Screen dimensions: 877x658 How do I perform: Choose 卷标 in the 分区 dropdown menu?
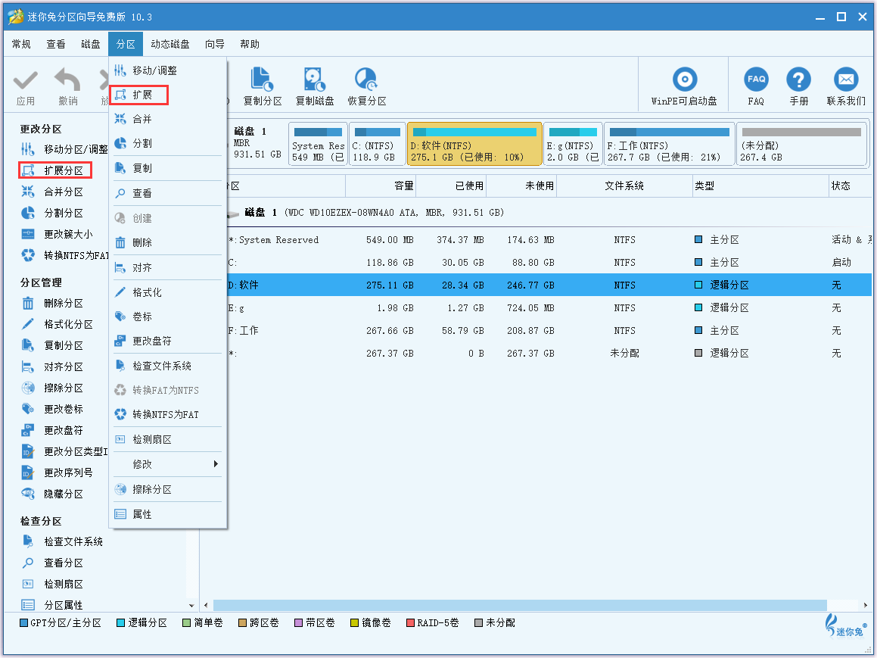(x=168, y=317)
